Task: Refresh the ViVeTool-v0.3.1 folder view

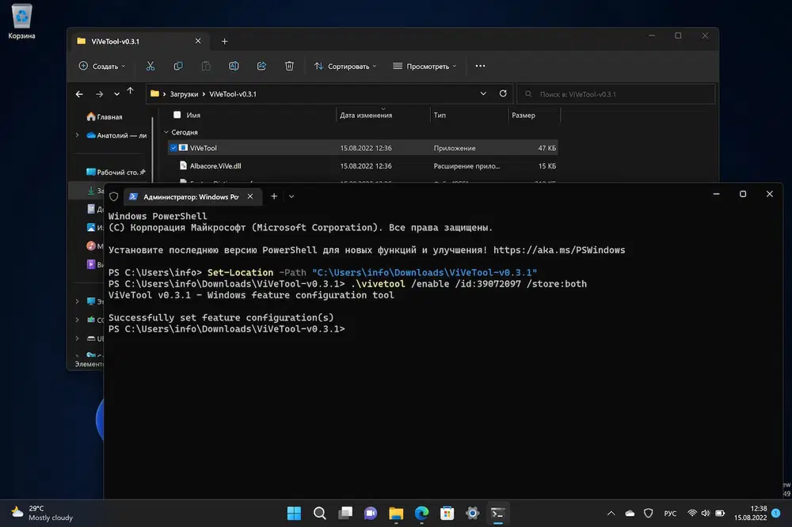Action: click(x=503, y=93)
